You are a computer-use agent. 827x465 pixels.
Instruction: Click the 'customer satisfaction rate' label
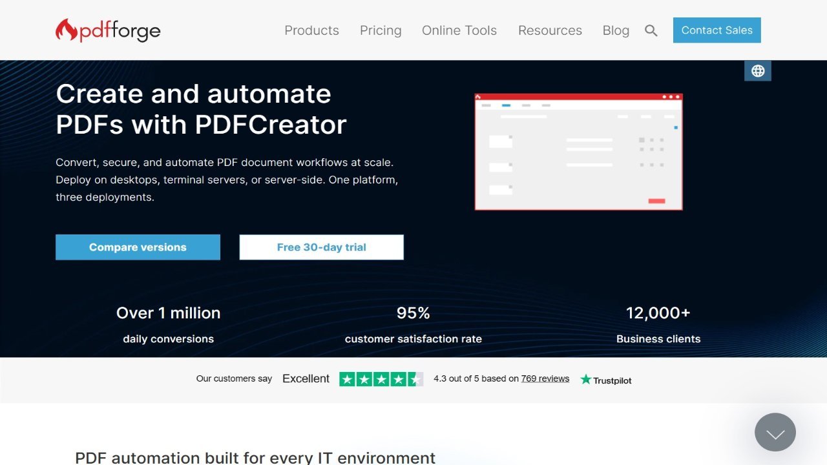(413, 338)
